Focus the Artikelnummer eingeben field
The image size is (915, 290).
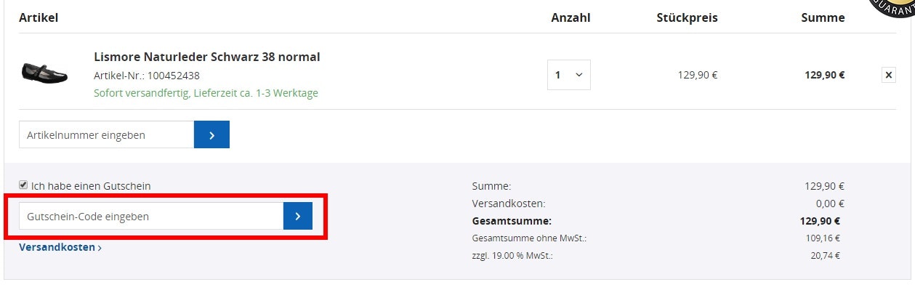[x=106, y=134]
